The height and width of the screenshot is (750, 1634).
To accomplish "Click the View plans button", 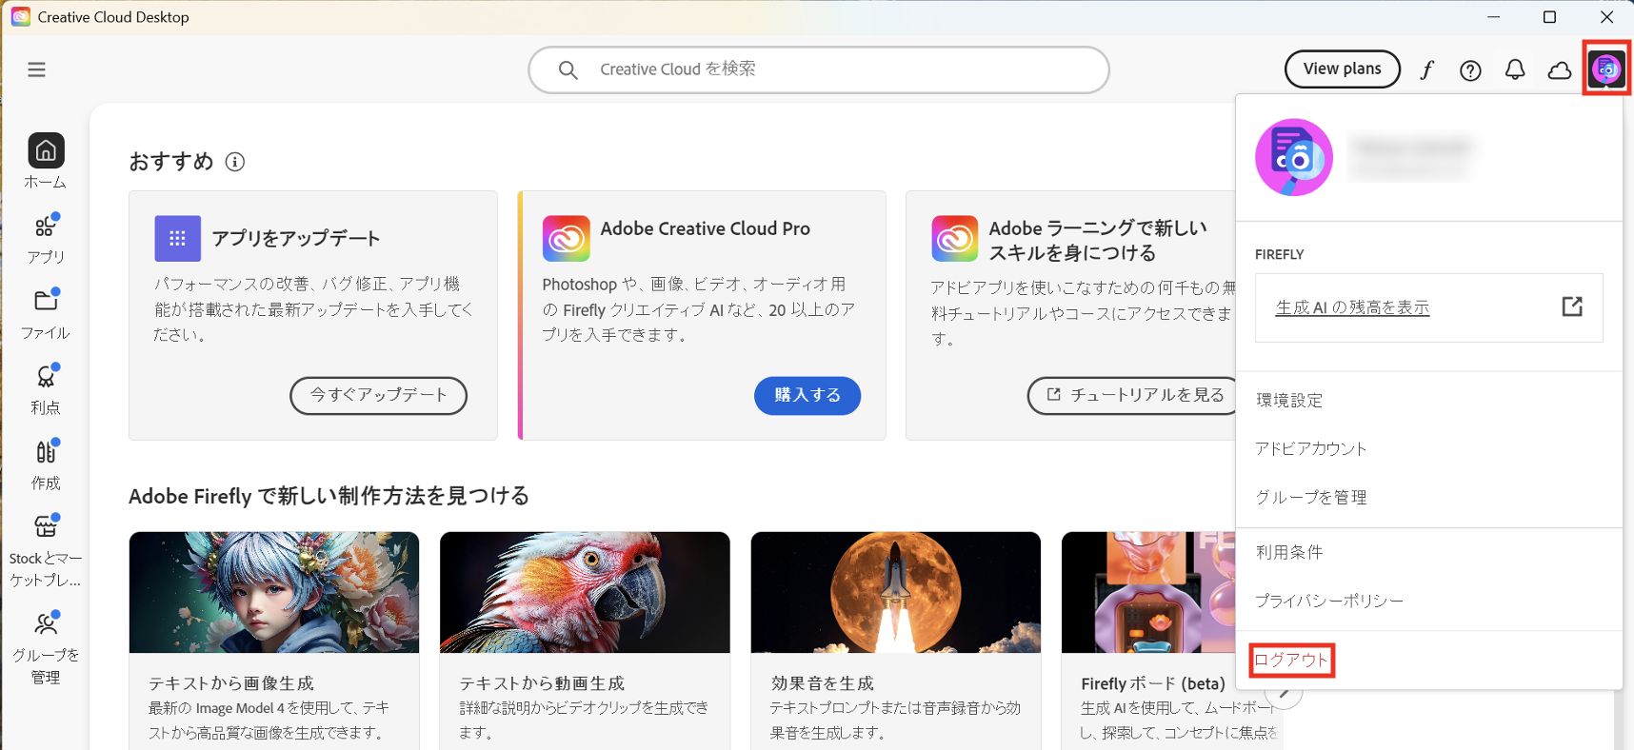I will pyautogui.click(x=1343, y=69).
